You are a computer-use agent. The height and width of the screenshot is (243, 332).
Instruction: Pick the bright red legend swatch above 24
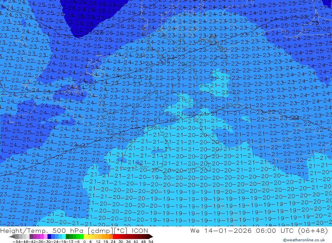[115, 237]
